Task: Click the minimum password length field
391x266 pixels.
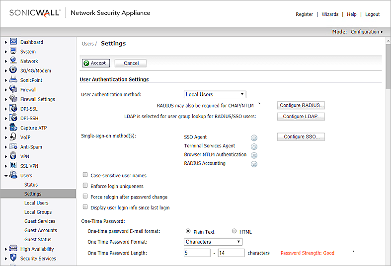Action: tap(197, 253)
